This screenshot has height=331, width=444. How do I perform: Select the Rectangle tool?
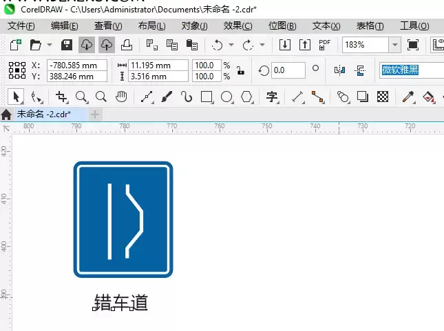tap(207, 97)
